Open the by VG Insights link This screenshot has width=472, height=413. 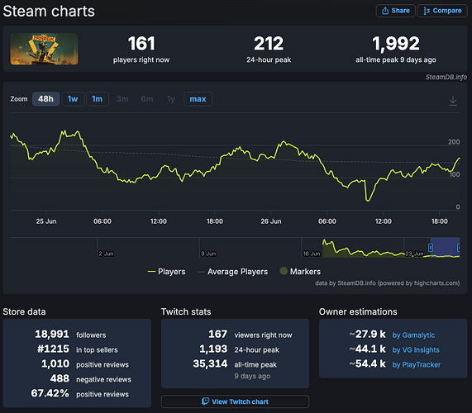pyautogui.click(x=416, y=350)
